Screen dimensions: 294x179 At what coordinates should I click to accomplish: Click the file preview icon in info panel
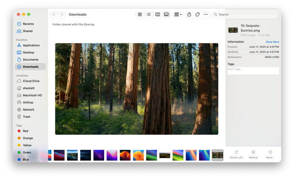[233, 30]
